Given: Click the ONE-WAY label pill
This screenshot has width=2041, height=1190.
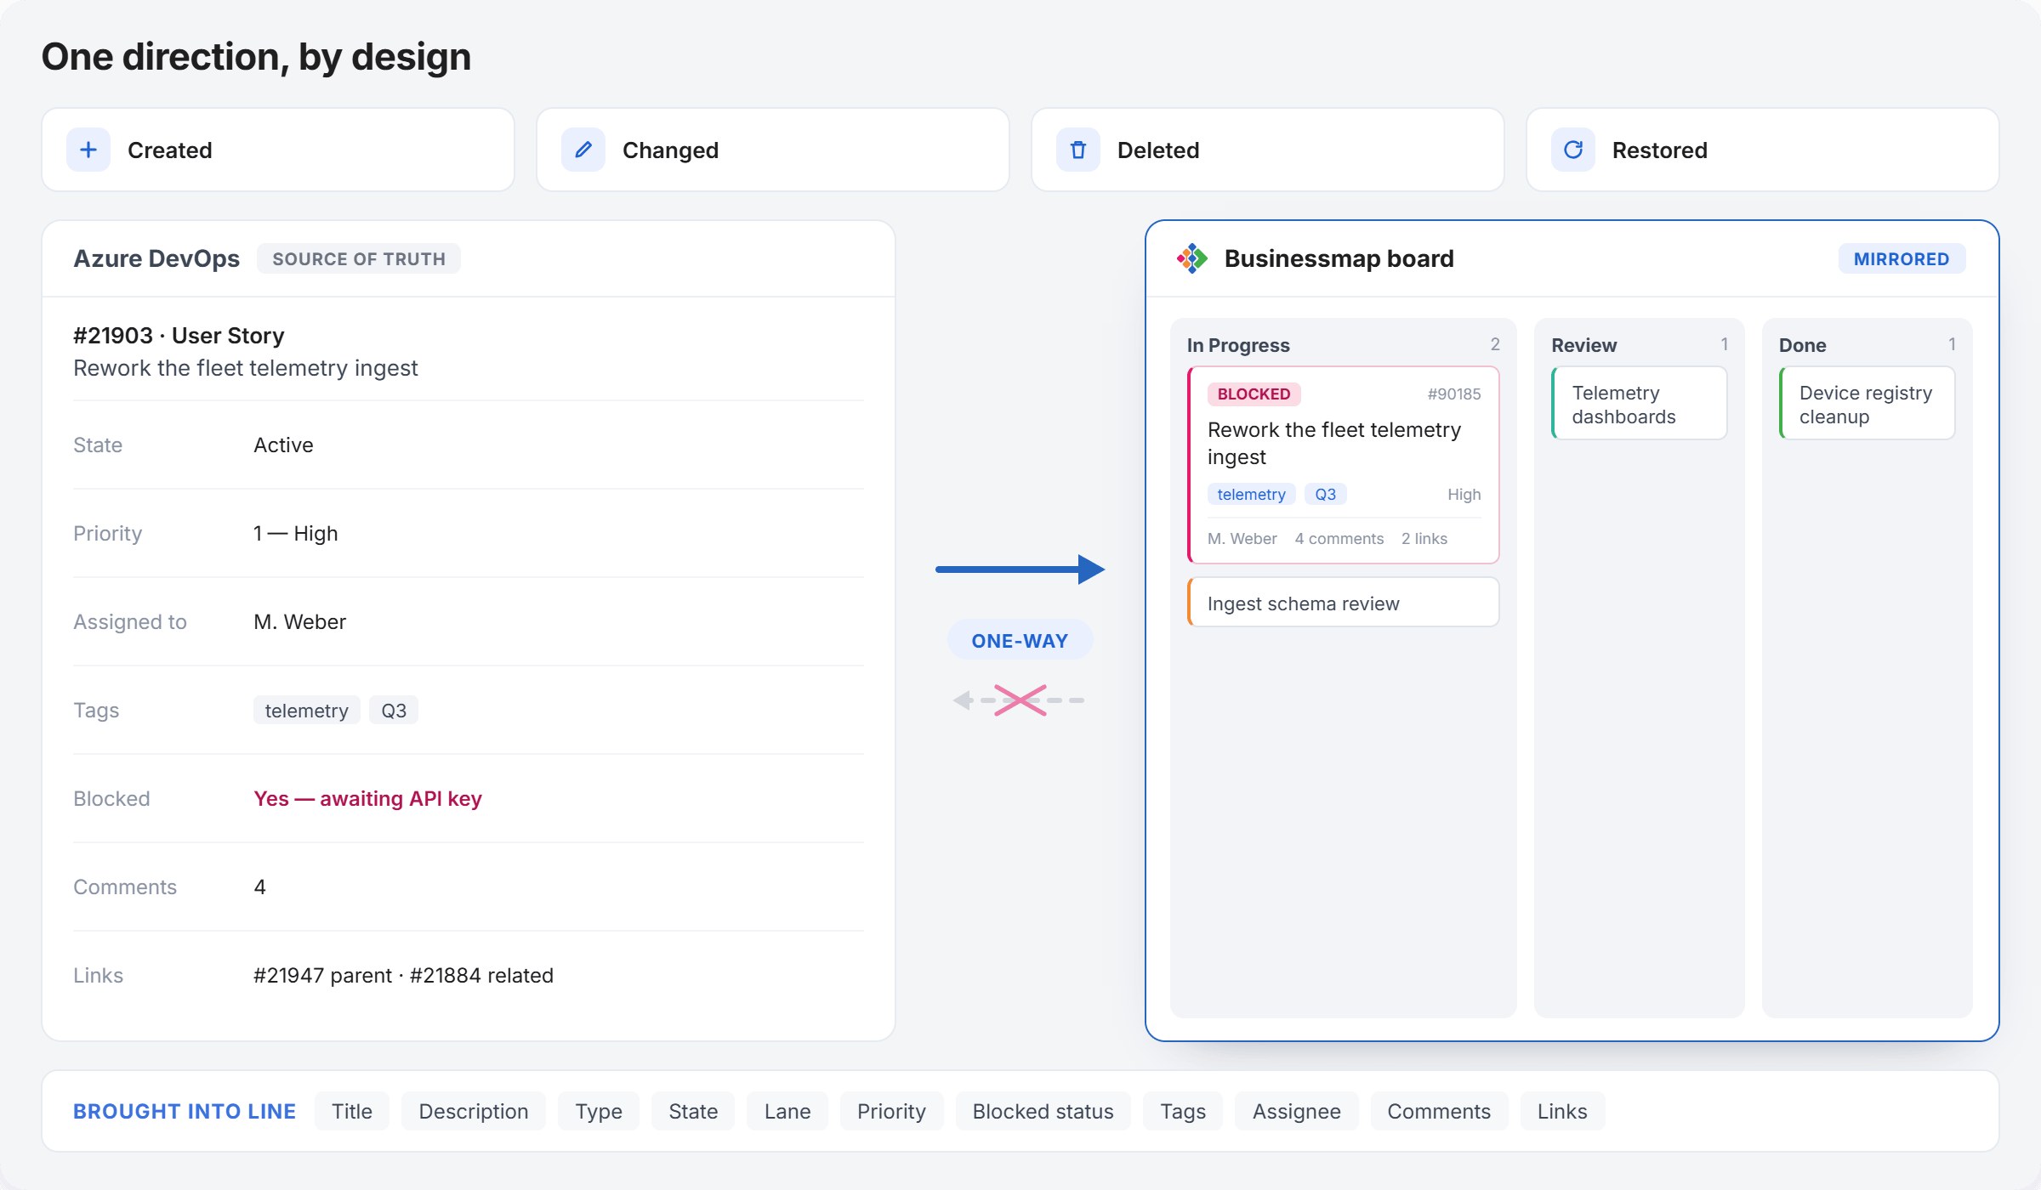Looking at the screenshot, I should click(1020, 641).
